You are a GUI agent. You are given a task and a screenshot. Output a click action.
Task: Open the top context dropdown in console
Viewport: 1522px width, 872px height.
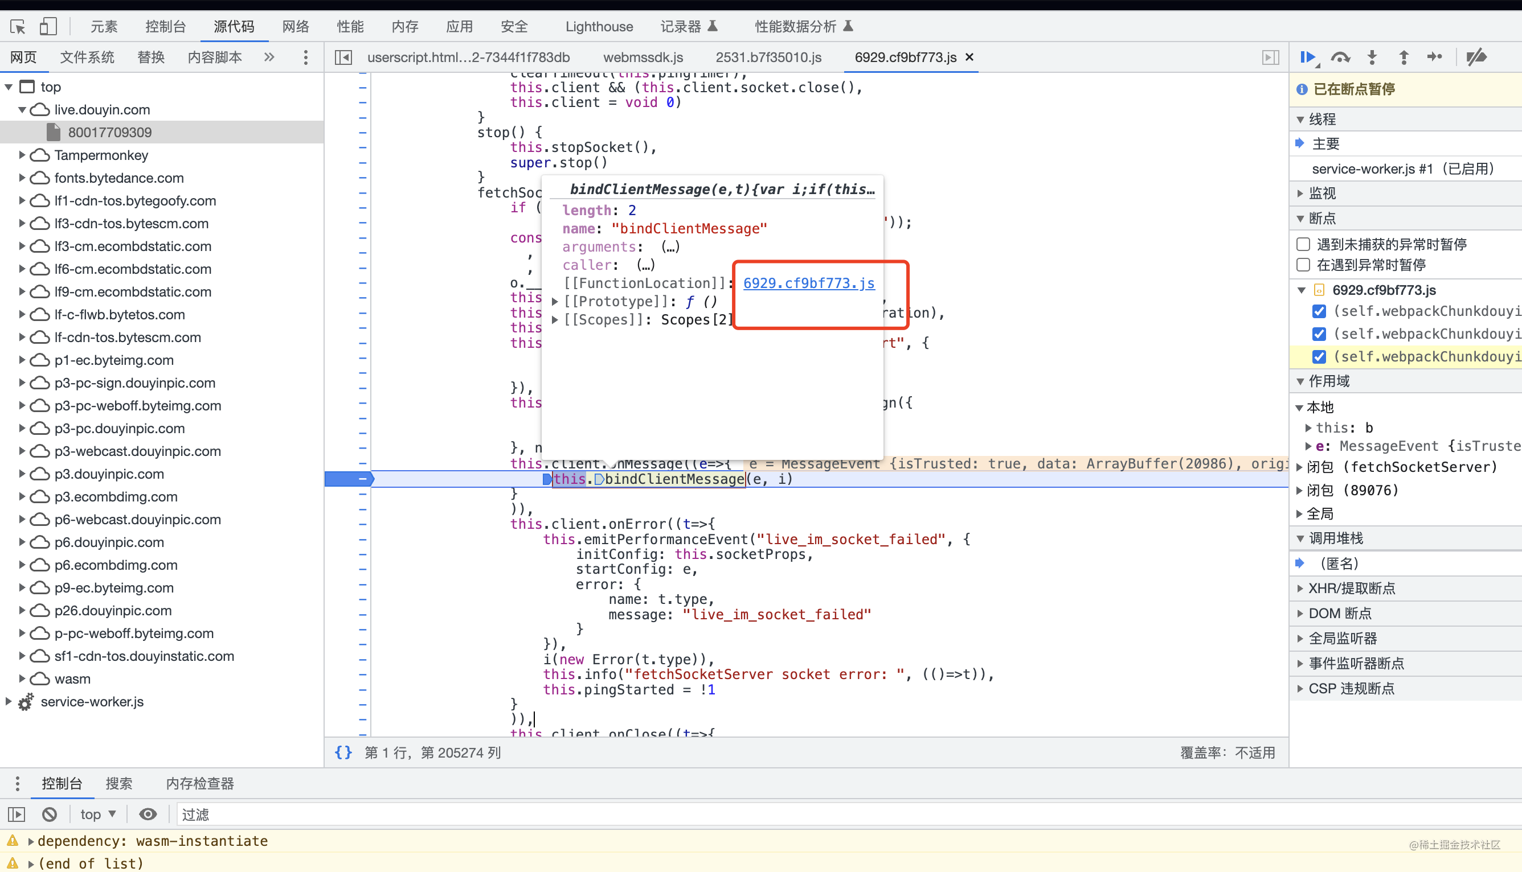(x=97, y=815)
